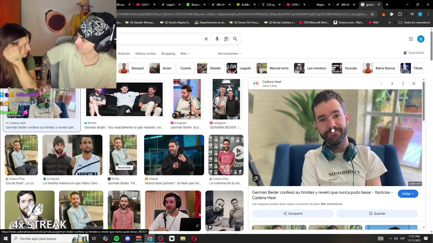Image resolution: width=433 pixels, height=243 pixels.
Task: Go to previous image in preview panel
Action: [x=381, y=83]
